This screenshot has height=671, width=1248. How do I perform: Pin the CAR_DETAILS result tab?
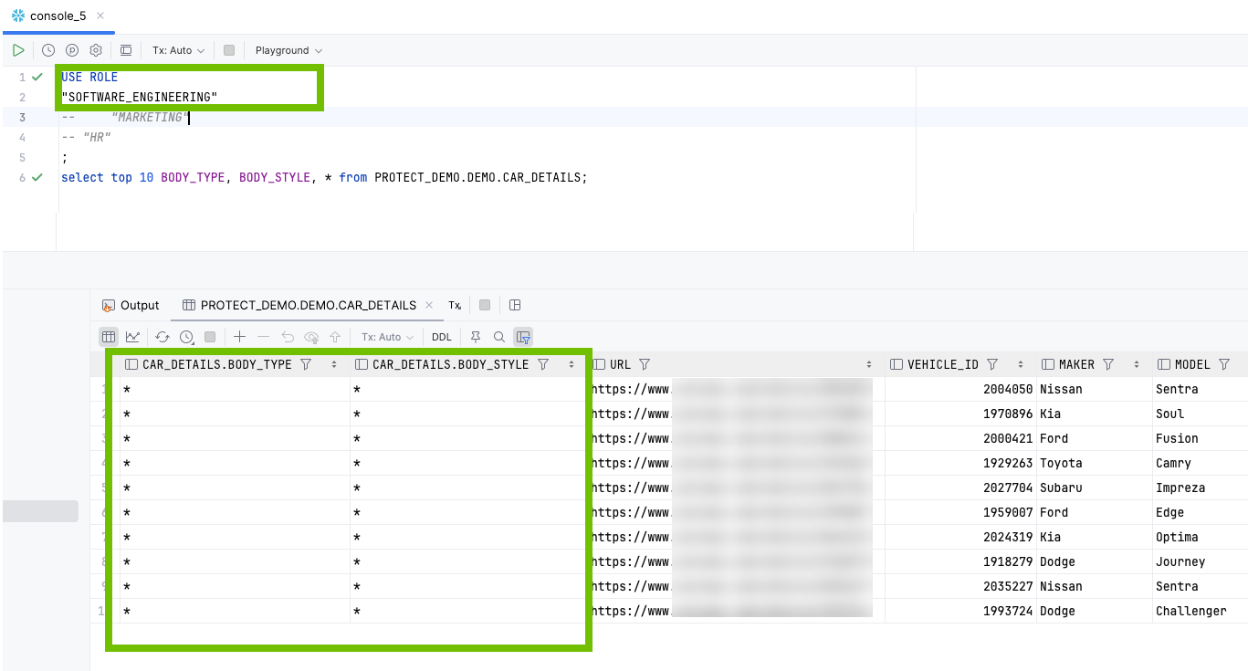click(x=475, y=337)
